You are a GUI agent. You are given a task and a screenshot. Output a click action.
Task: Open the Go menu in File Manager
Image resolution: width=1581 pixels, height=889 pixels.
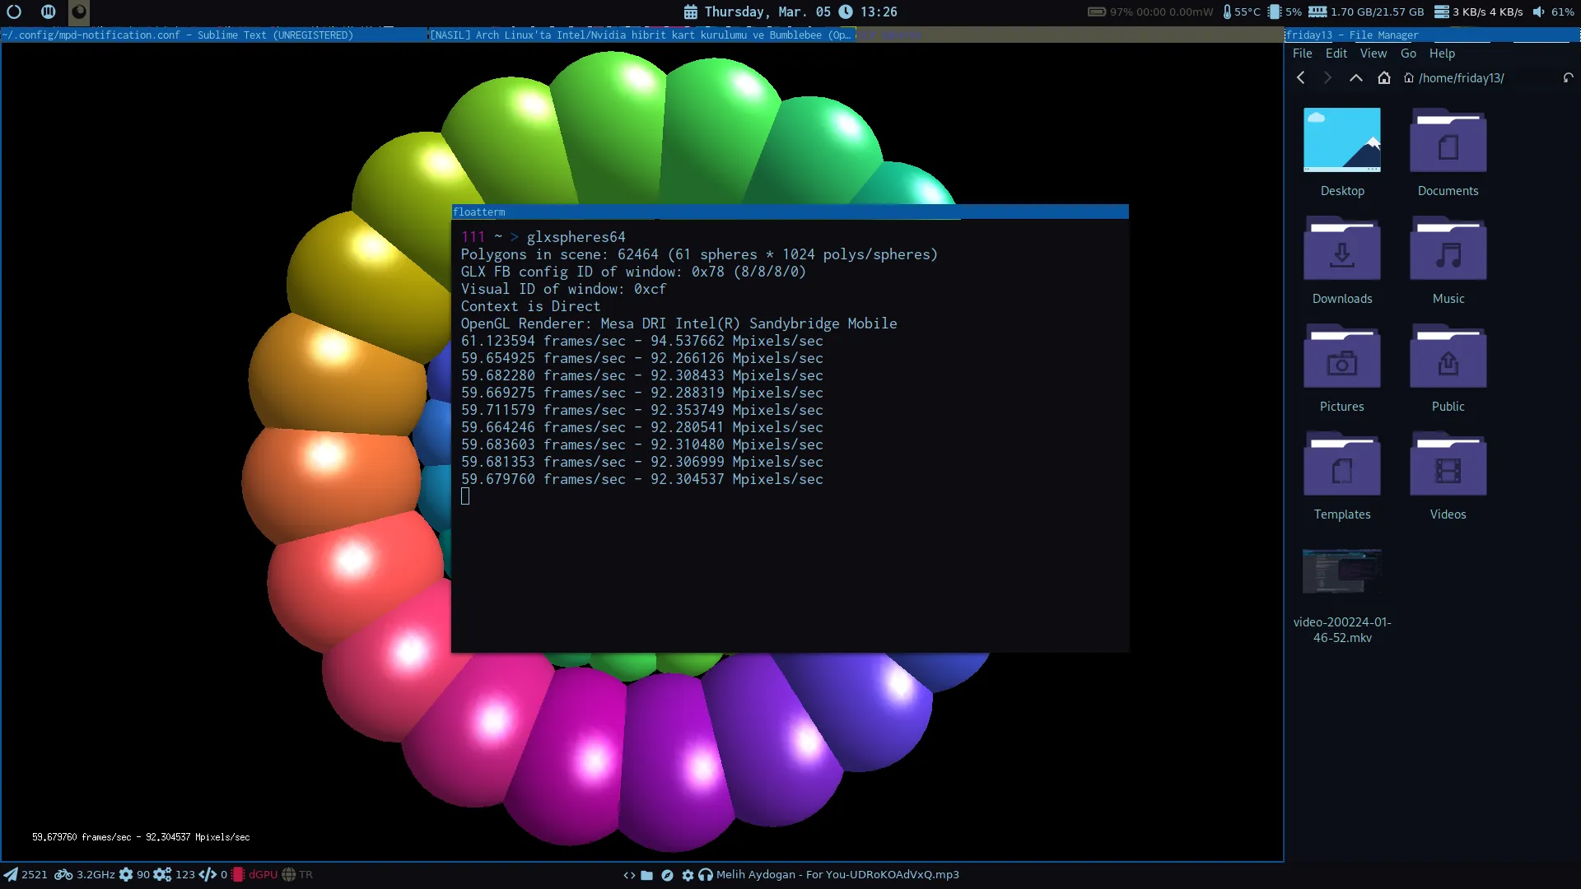[1409, 54]
